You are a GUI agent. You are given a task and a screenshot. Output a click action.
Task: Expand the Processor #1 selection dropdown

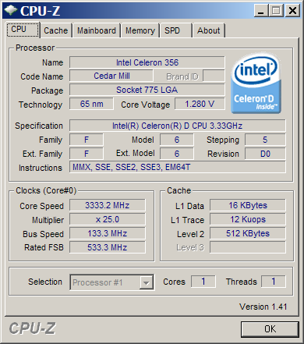pos(147,282)
